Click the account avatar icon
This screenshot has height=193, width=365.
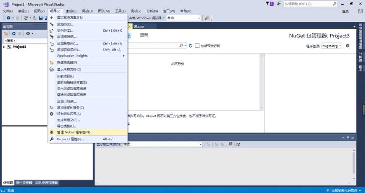coord(360,11)
